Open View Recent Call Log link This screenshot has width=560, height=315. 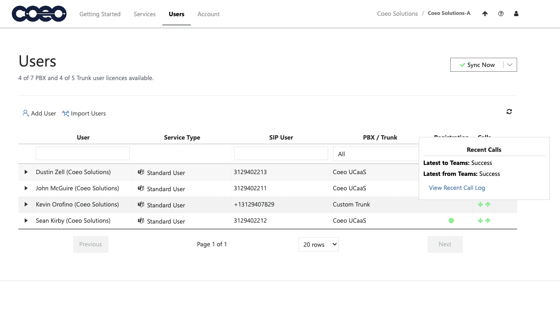[457, 188]
